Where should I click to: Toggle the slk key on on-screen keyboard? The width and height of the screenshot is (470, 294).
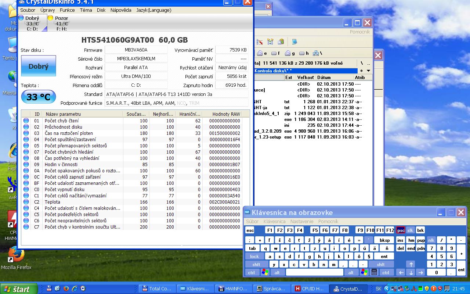pos(410,230)
